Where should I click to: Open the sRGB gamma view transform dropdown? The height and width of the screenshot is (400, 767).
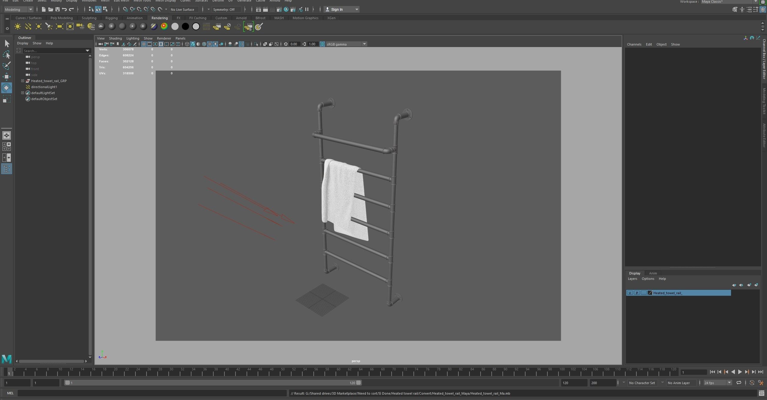346,44
